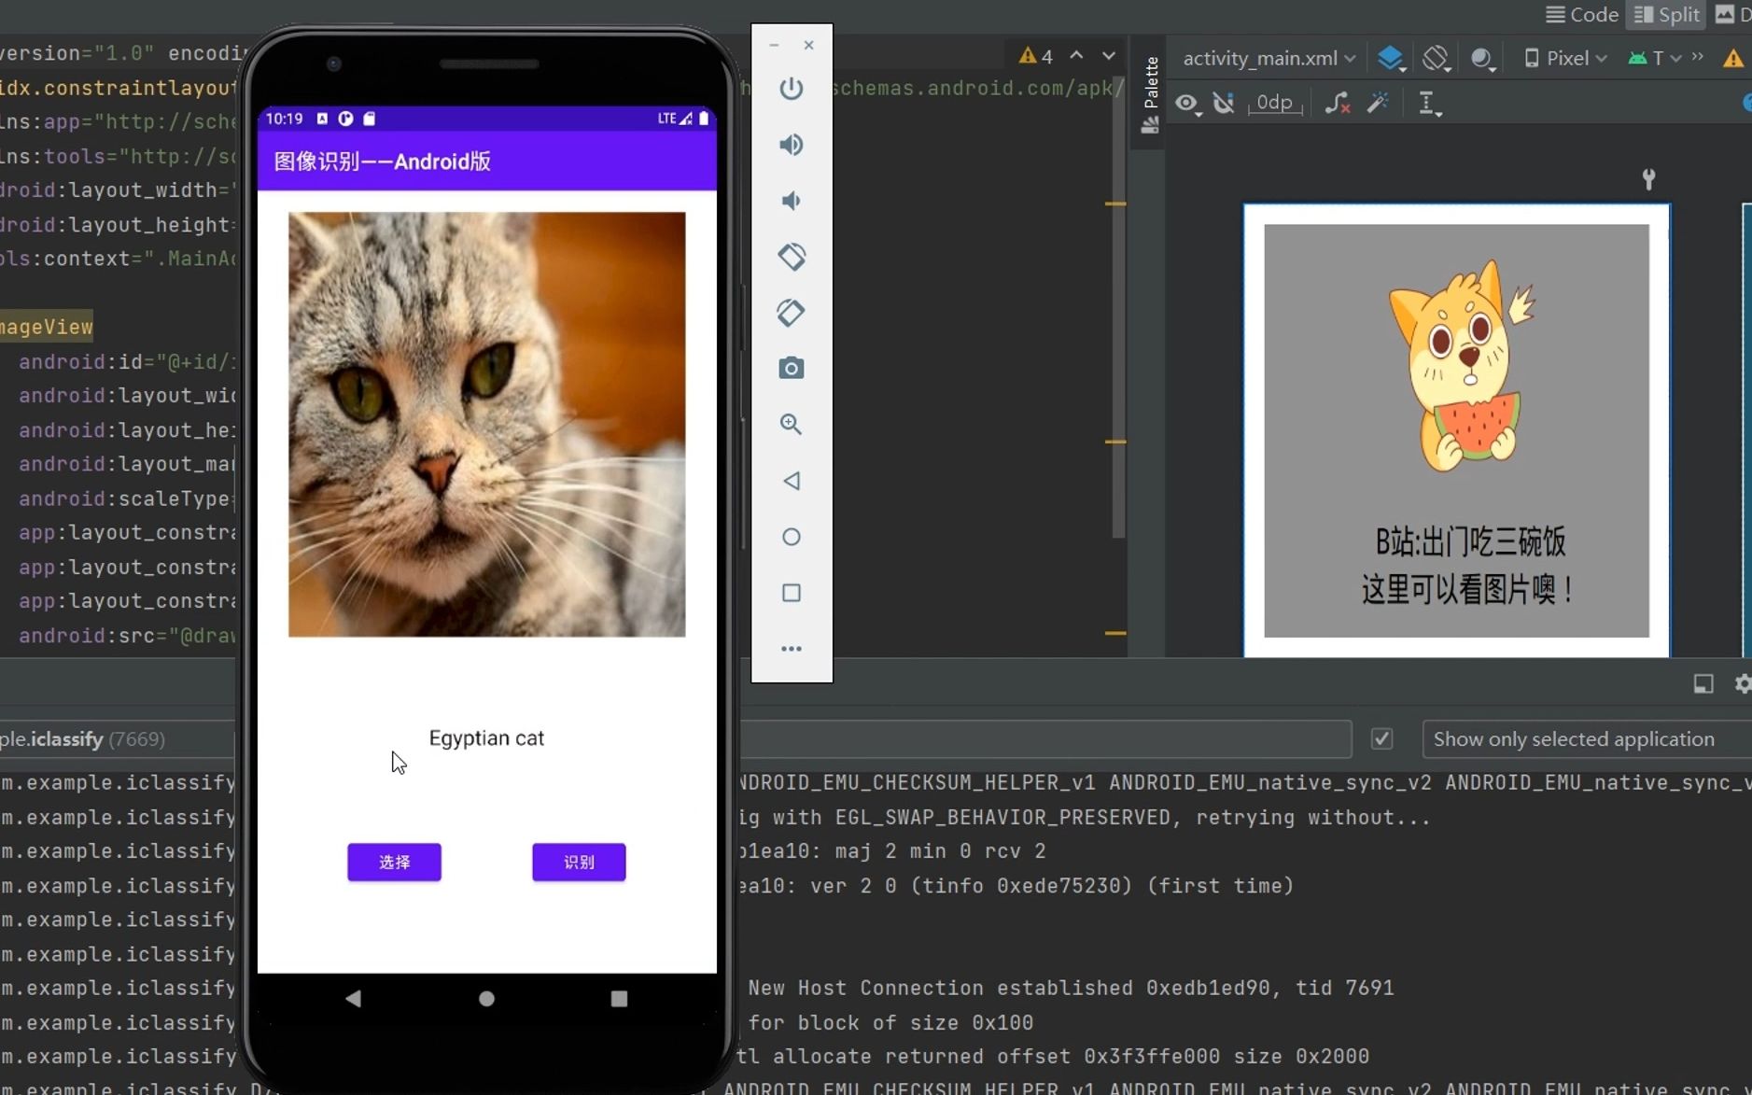Click the emulator toolbar overview square
1752x1095 pixels.
click(x=791, y=593)
